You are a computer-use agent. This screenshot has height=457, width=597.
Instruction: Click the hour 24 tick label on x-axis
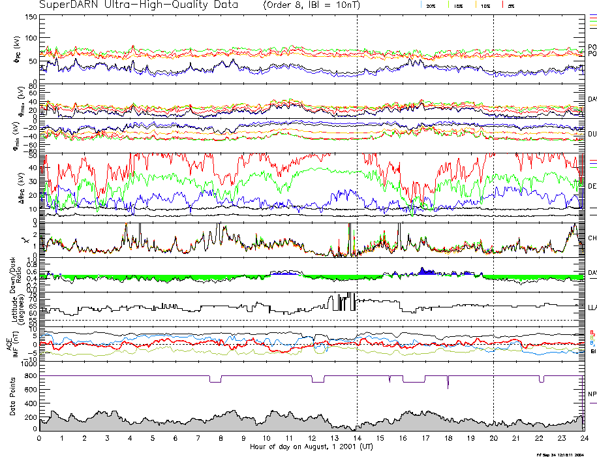(583, 439)
